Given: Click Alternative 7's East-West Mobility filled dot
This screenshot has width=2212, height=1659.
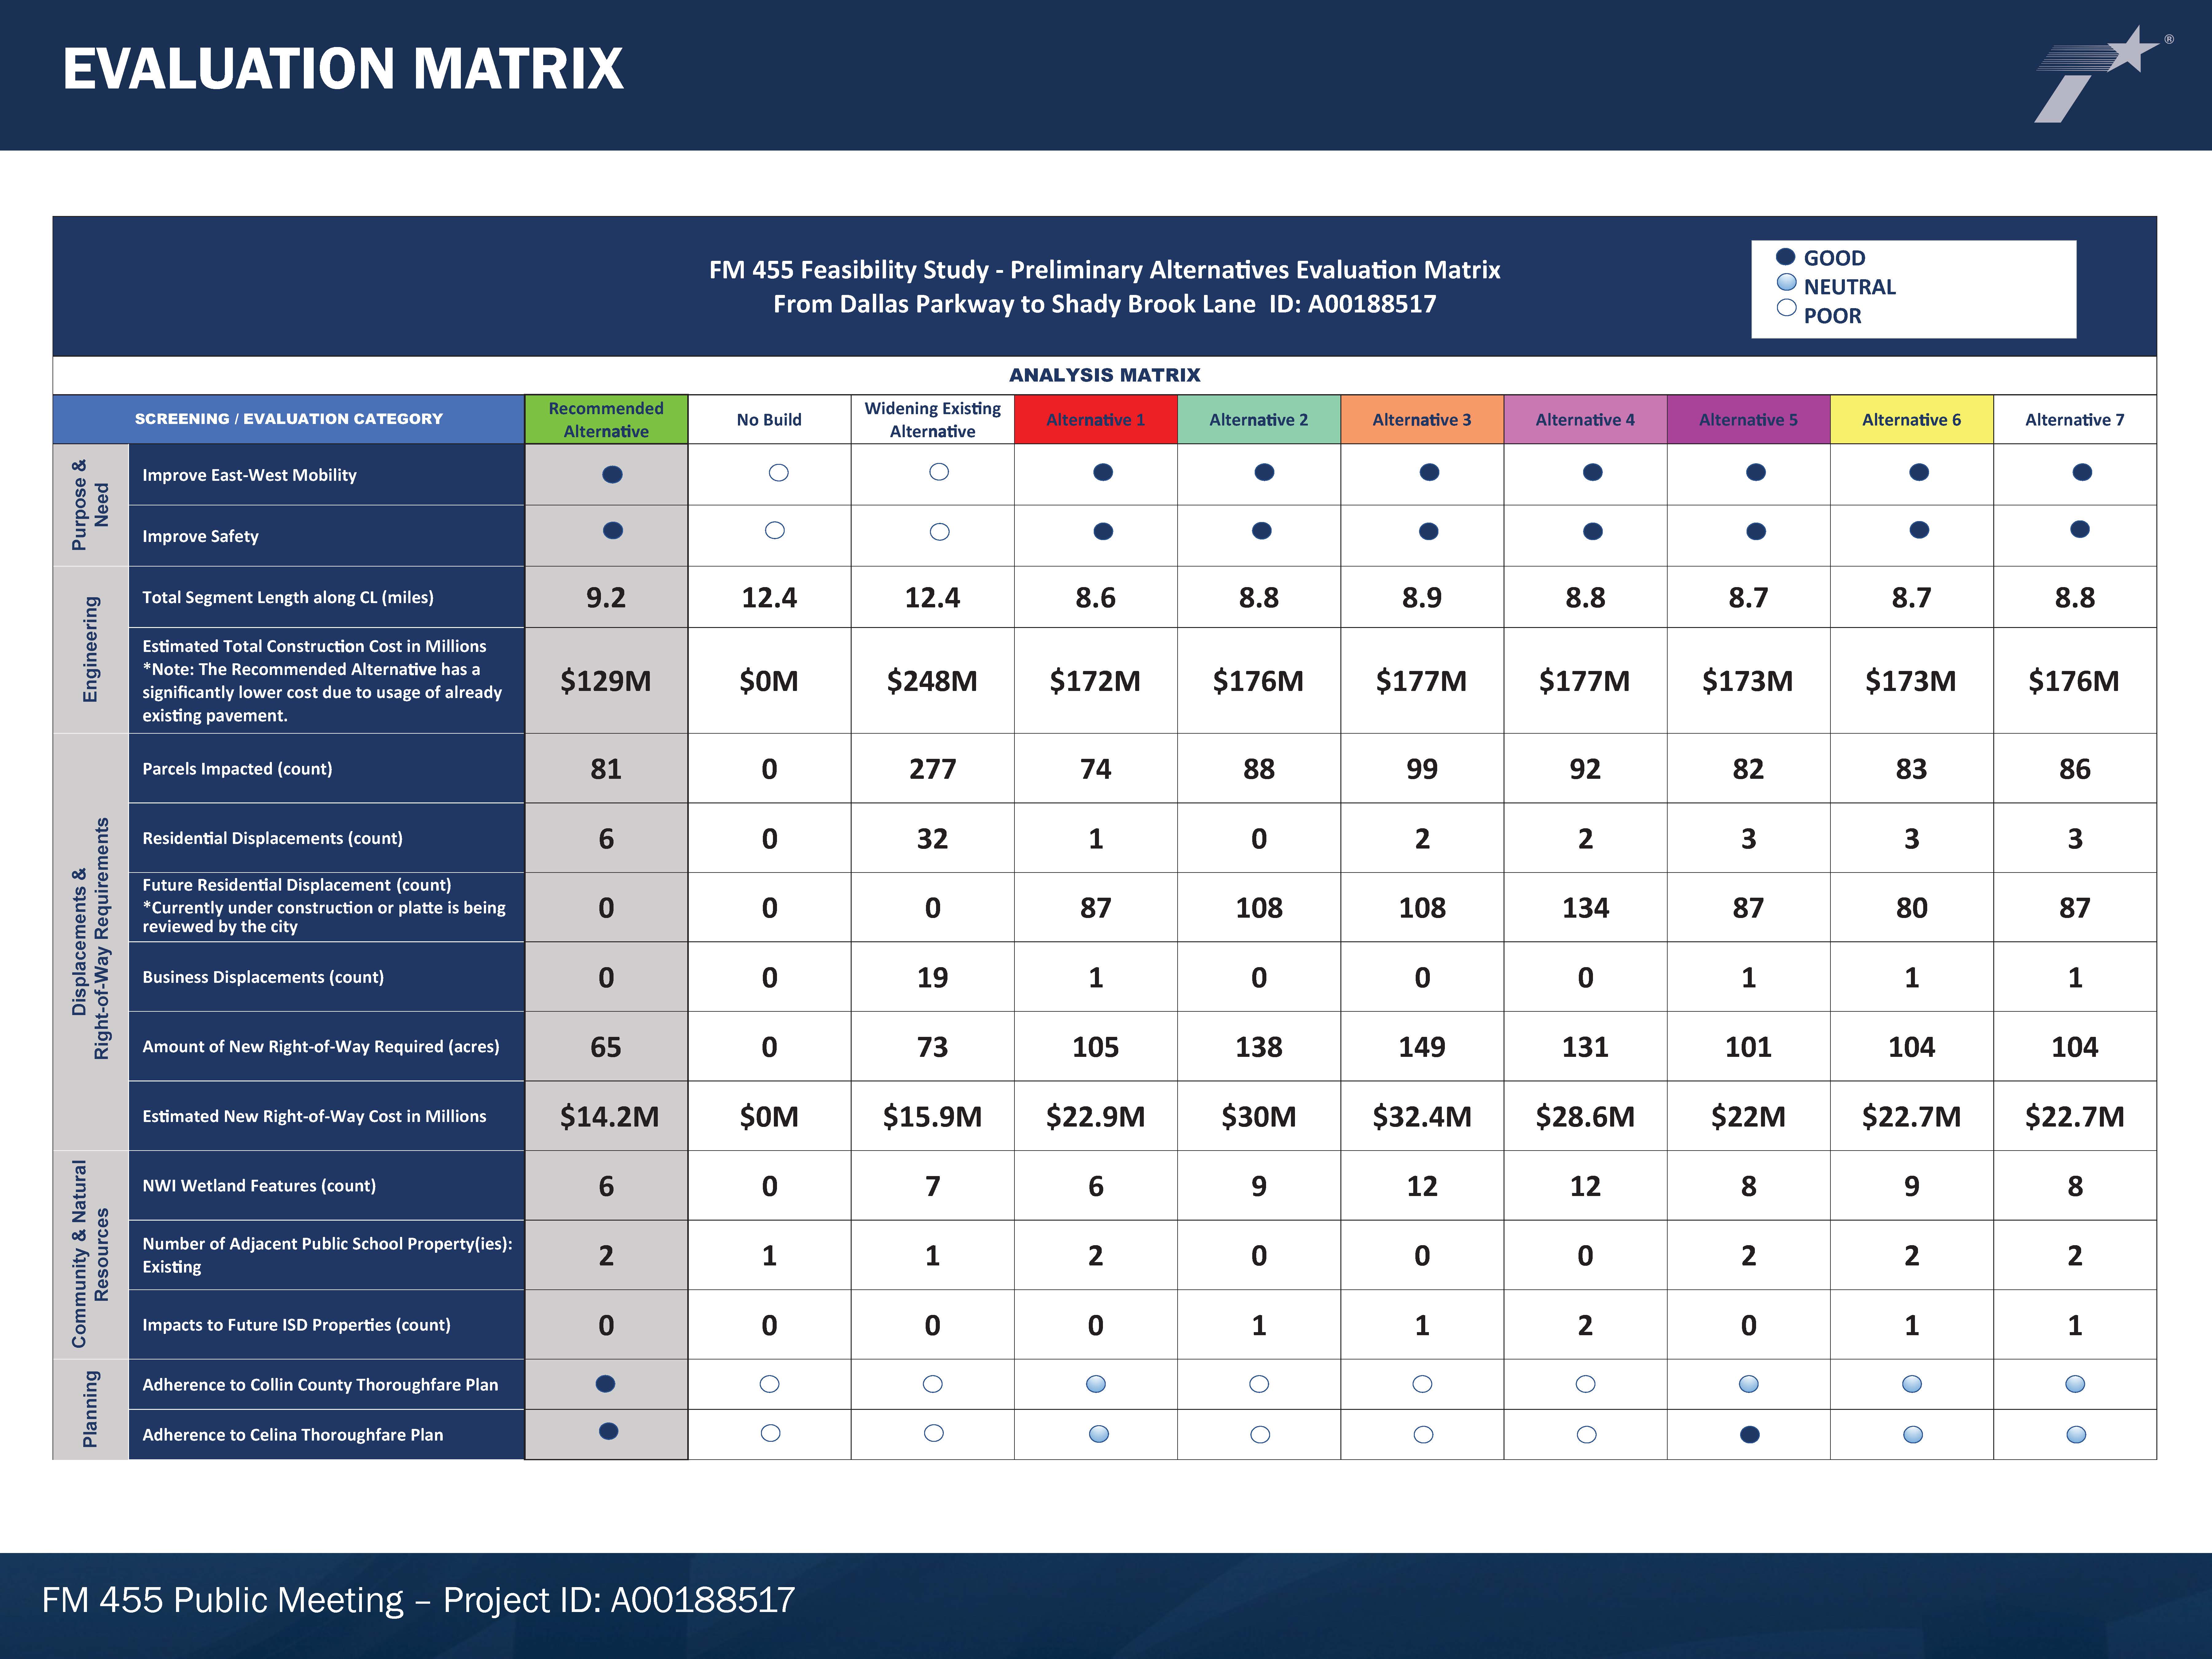Looking at the screenshot, I should tap(2082, 472).
